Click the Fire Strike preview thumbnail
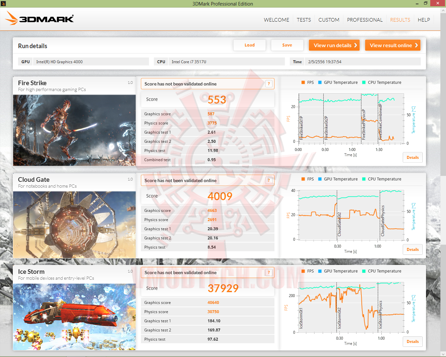446x357 pixels. (74, 130)
